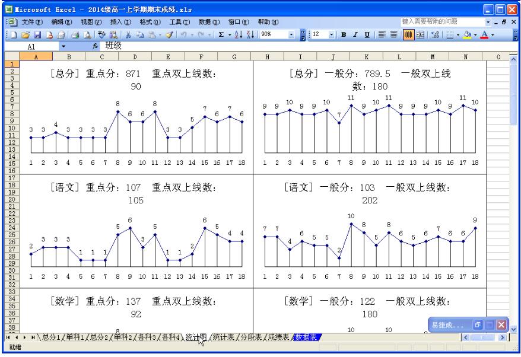The width and height of the screenshot is (521, 357).
Task: Click the Fill Color paint bucket swatch
Action: 468,34
